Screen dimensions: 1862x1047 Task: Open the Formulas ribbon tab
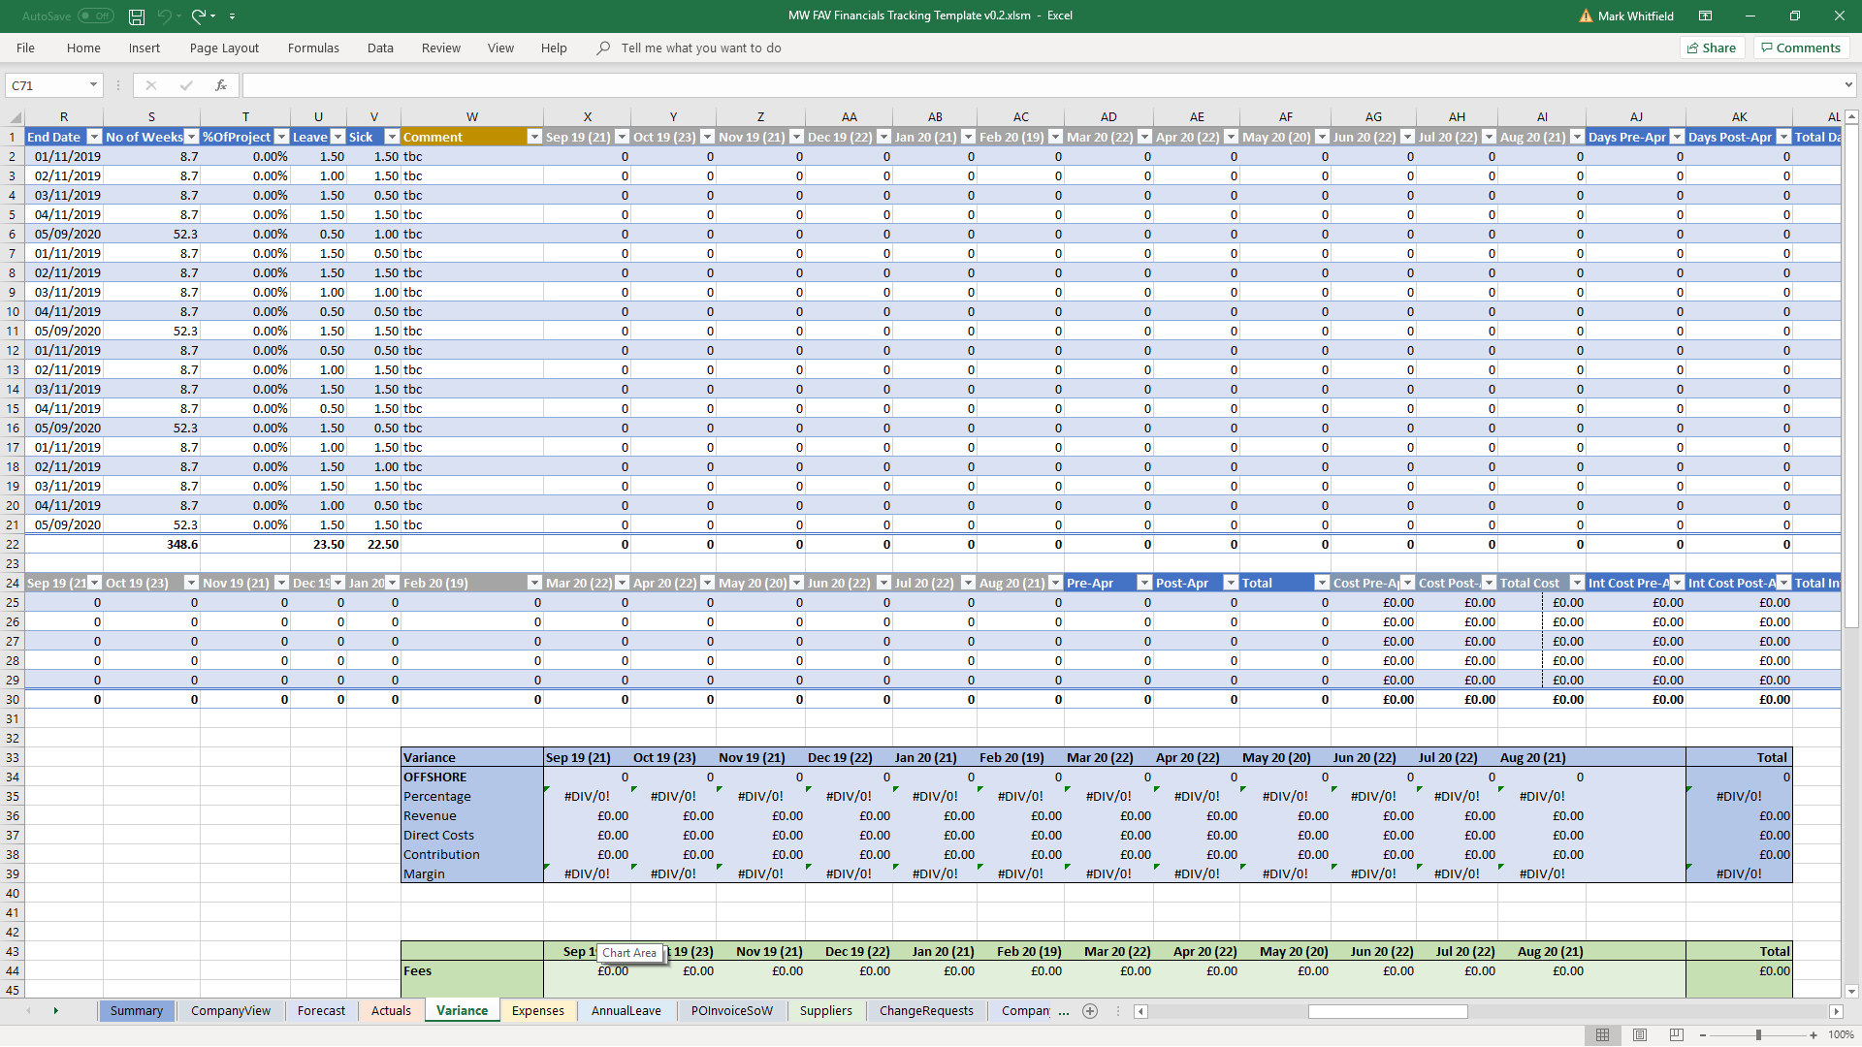[313, 48]
